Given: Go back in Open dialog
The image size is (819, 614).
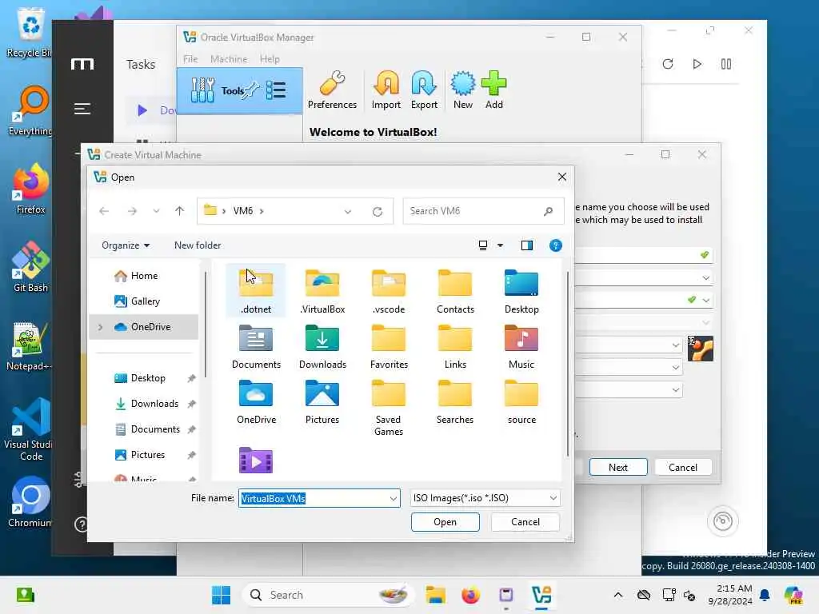Looking at the screenshot, I should (x=104, y=211).
